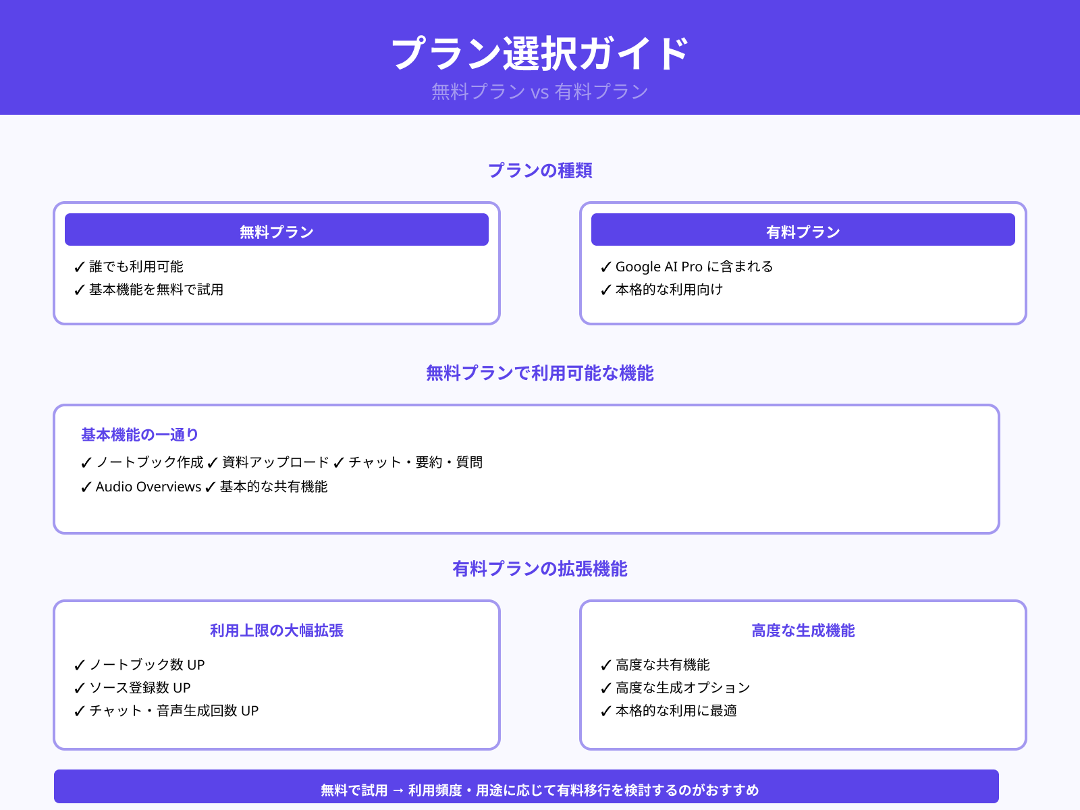Expand the 利用上限の大幅拡張 card
Screen dimensions: 1080x810
tap(277, 631)
